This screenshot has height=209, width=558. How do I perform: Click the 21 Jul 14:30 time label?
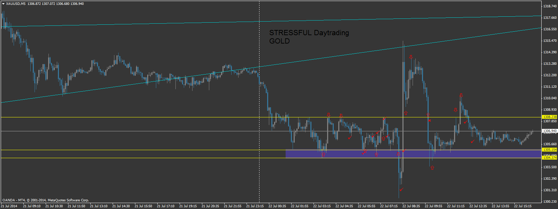(x=121, y=206)
